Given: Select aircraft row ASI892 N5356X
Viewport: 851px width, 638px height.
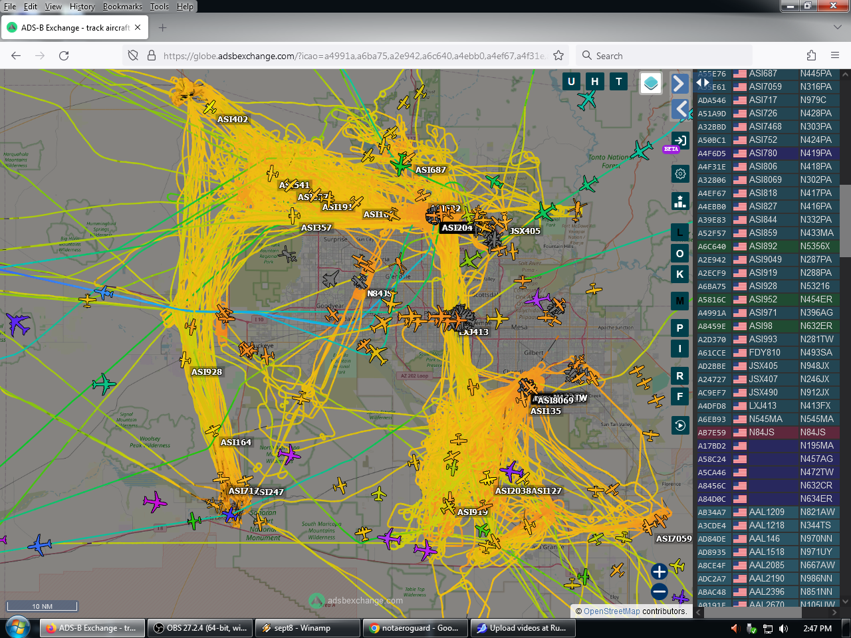Looking at the screenshot, I should (x=767, y=247).
